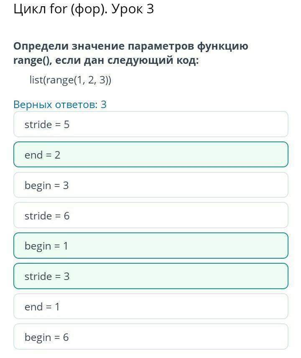The height and width of the screenshot is (358, 301).
Task: Click the question text about range() parameters
Action: point(130,53)
